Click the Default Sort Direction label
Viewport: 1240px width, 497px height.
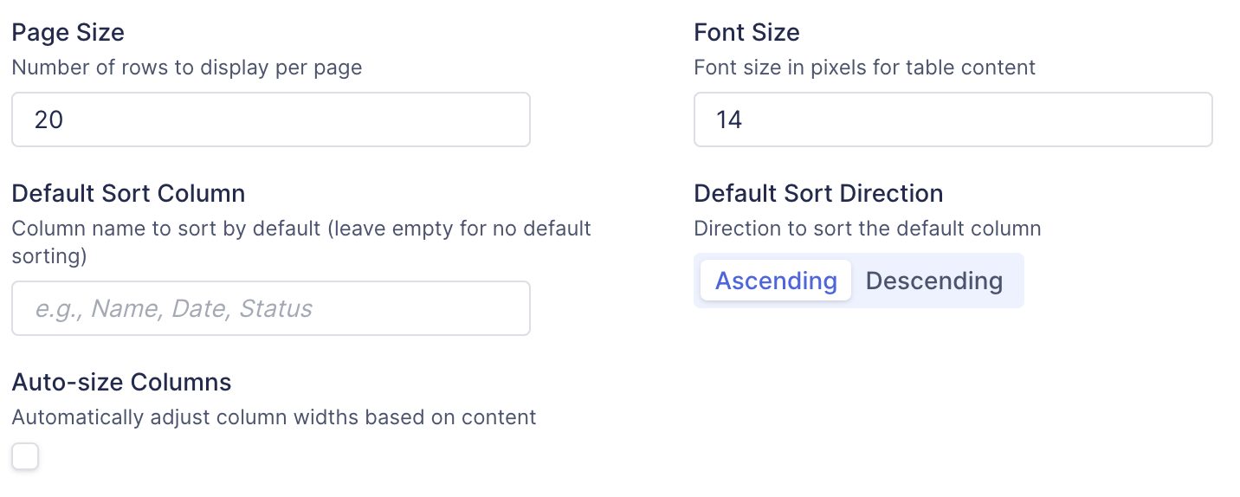818,193
